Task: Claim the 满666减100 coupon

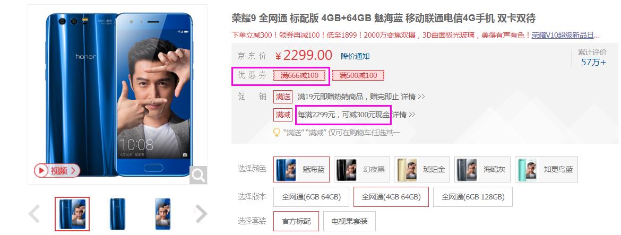Action: pyautogui.click(x=299, y=75)
